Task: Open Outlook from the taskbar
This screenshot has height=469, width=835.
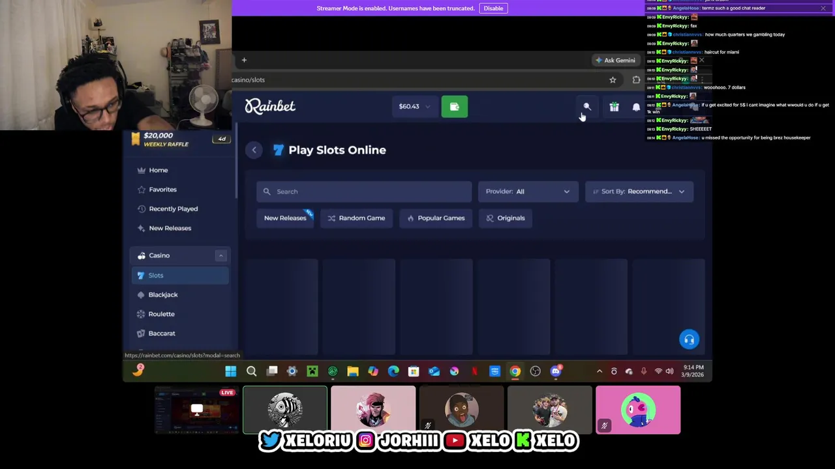Action: 434,371
